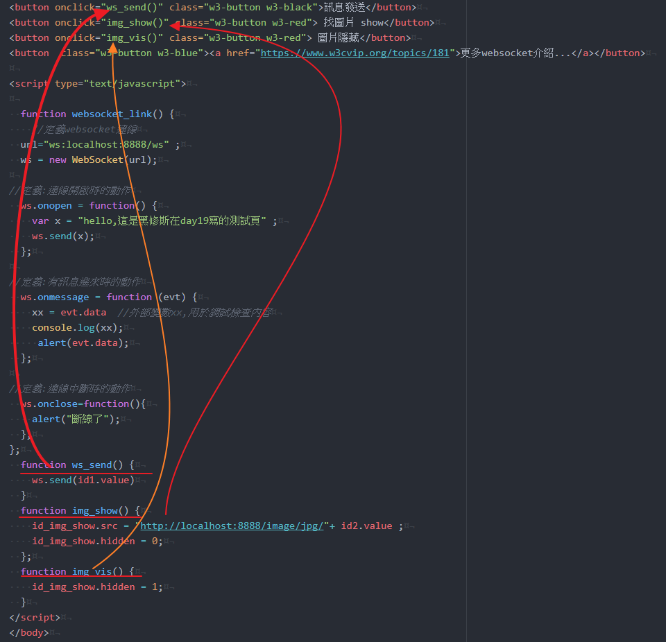
Task: Click the comment '//定義:有訊息進來時的動作'
Action: click(x=75, y=282)
